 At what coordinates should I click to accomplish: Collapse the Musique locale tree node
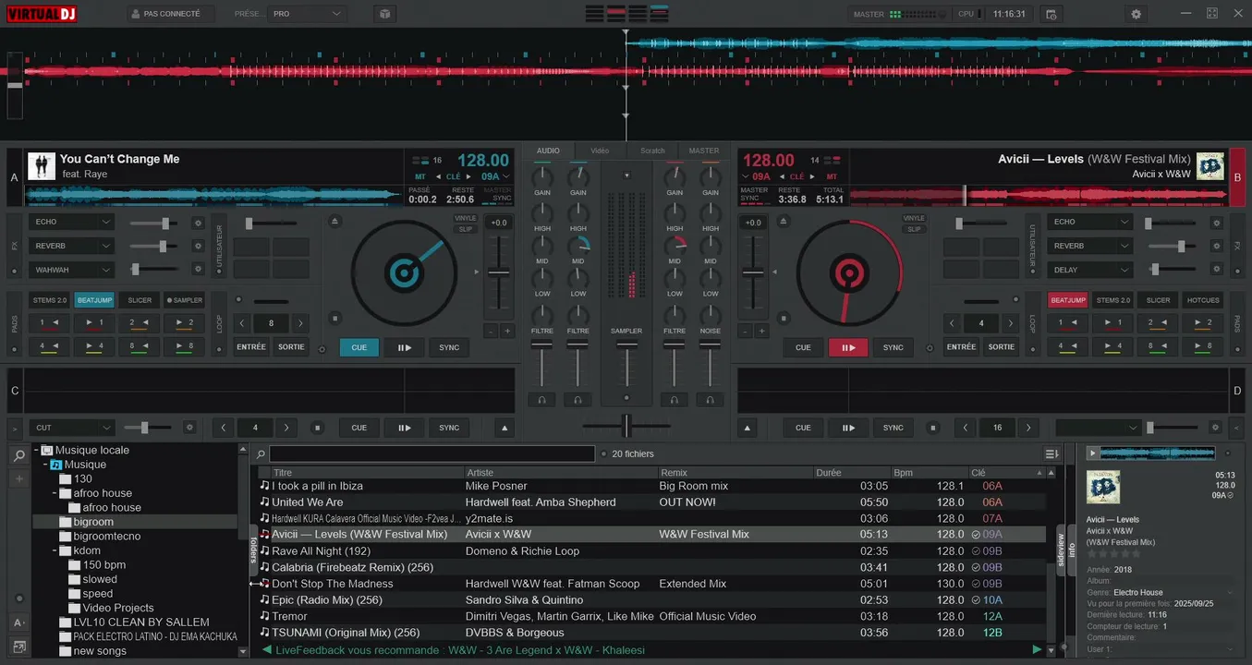click(35, 451)
